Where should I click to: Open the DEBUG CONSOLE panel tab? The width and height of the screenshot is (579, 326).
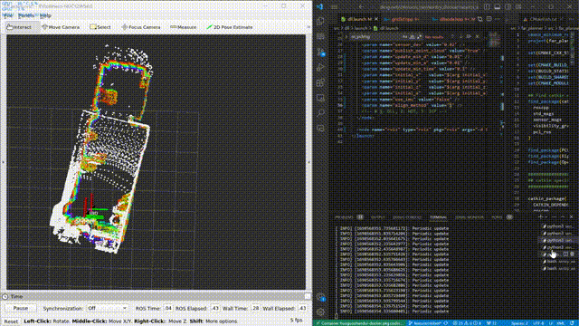click(x=407, y=217)
